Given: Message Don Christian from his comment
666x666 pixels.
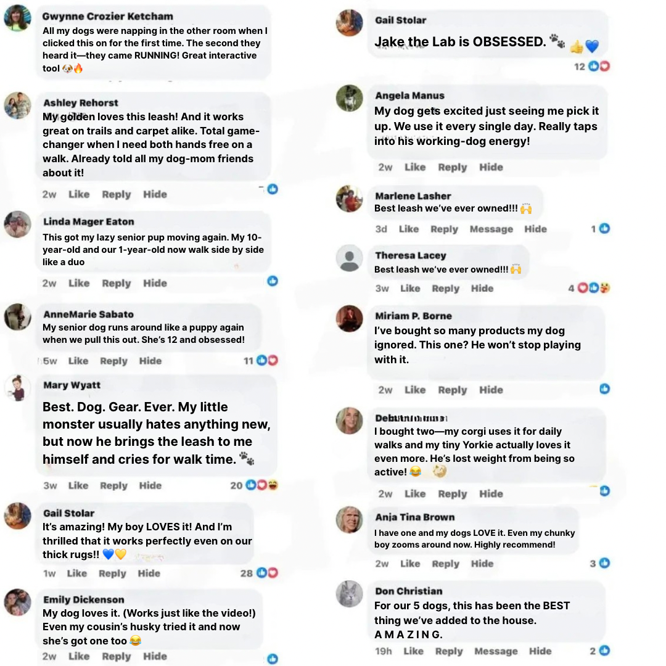Looking at the screenshot, I should (x=496, y=651).
